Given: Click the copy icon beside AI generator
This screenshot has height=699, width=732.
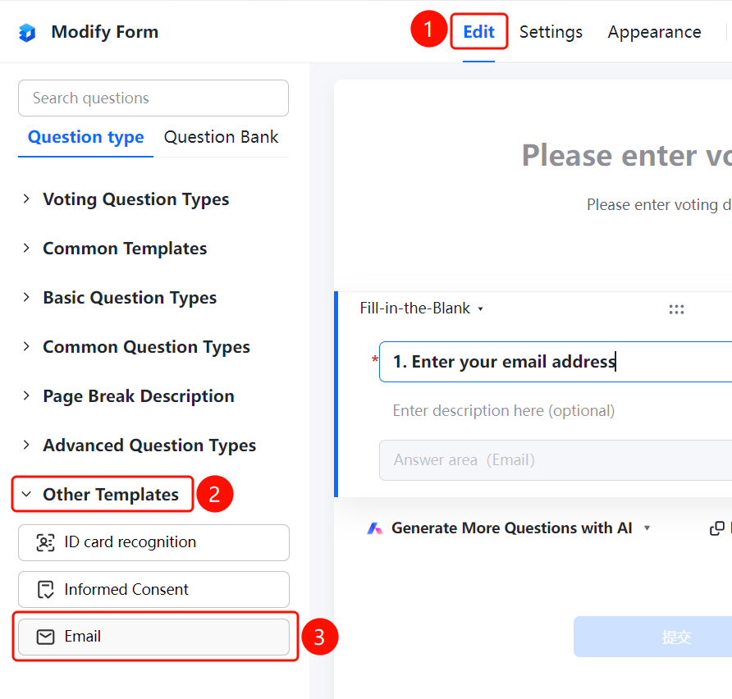Looking at the screenshot, I should point(716,528).
